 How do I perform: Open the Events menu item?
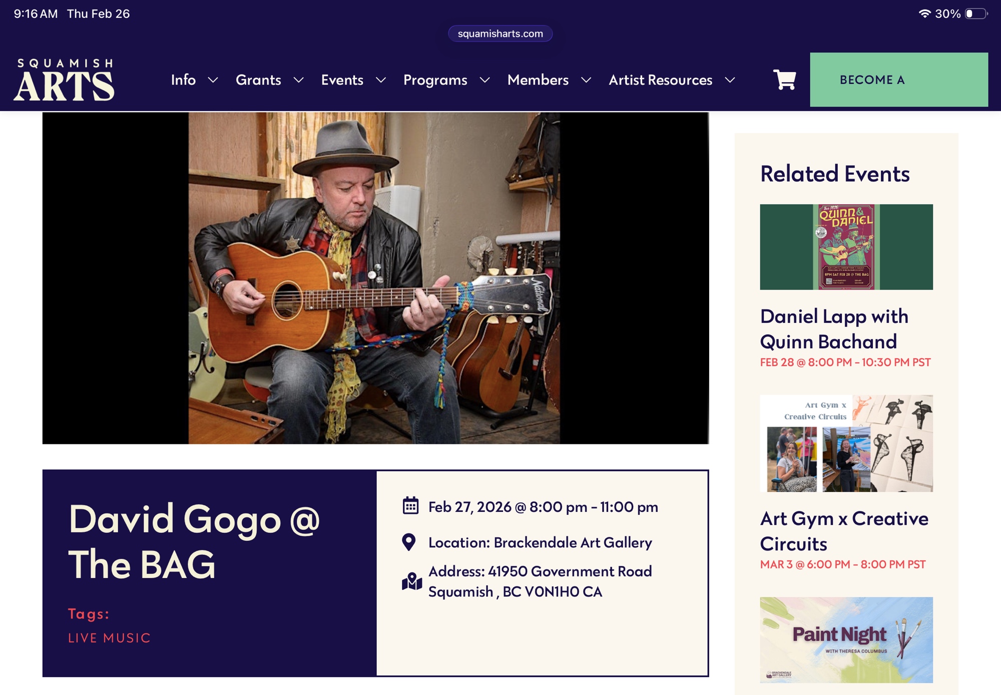[342, 80]
